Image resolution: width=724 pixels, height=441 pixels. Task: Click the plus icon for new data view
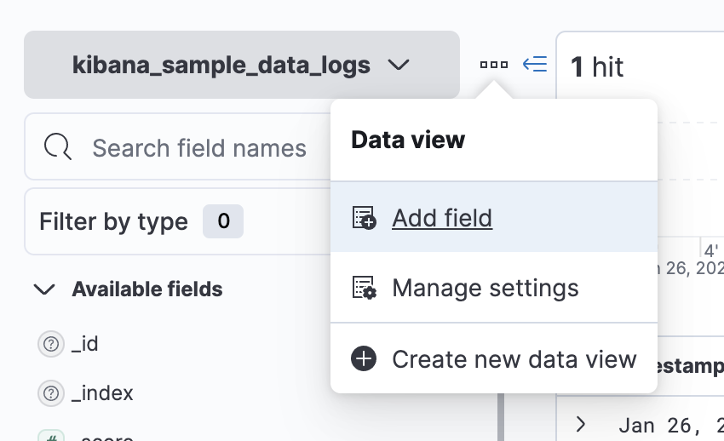pyautogui.click(x=364, y=359)
